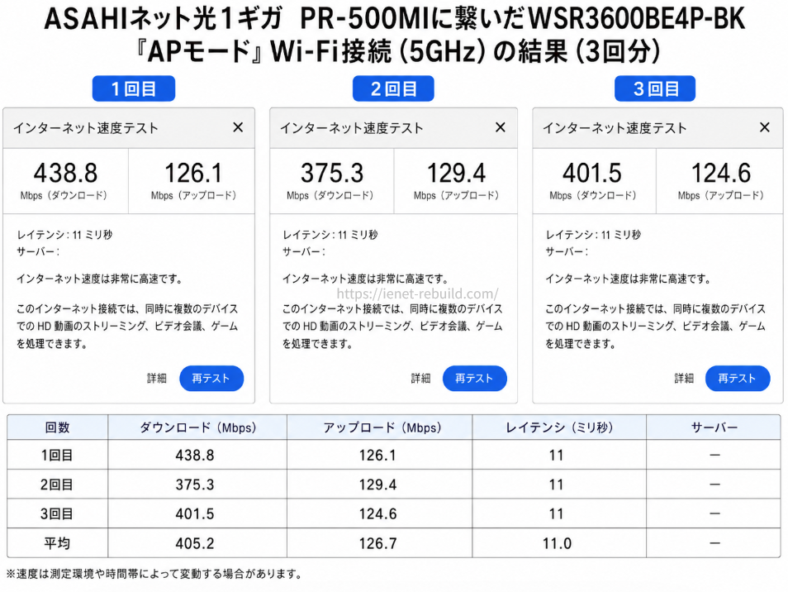Click the インターネット速度テスト title in panel 2
Image resolution: width=788 pixels, height=592 pixels.
[x=351, y=128]
